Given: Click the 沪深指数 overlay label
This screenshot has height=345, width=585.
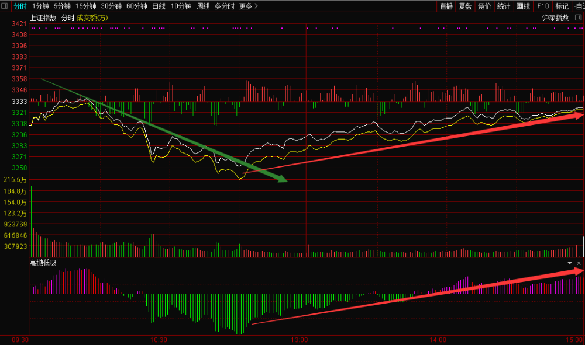Looking at the screenshot, I should pyautogui.click(x=555, y=18).
